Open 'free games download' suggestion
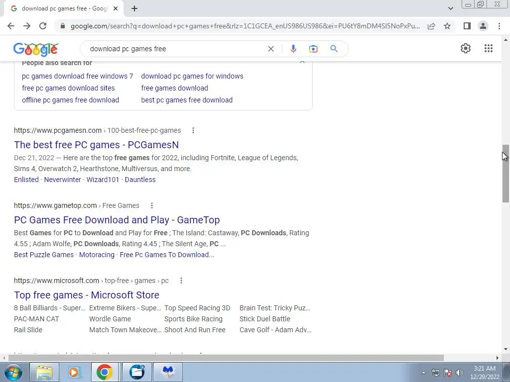This screenshot has height=382, width=510. (x=175, y=88)
